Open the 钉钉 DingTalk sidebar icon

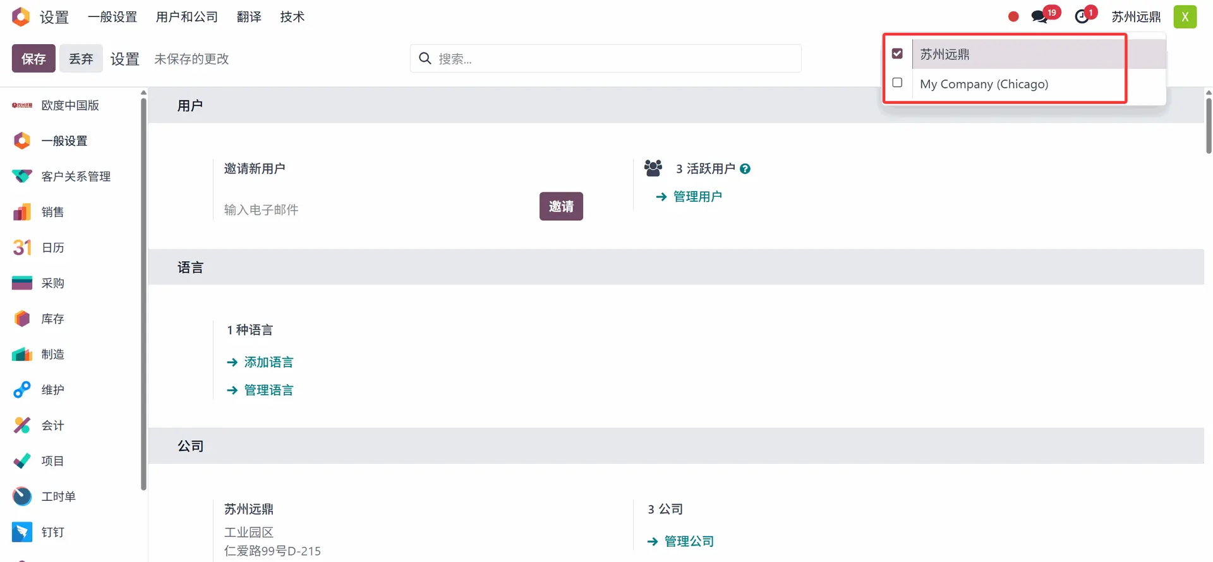[22, 532]
